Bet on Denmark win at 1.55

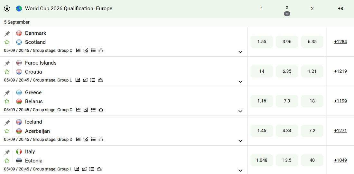tap(262, 42)
